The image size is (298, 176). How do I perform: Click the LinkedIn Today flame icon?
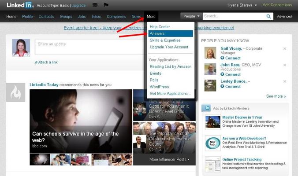click(15, 92)
